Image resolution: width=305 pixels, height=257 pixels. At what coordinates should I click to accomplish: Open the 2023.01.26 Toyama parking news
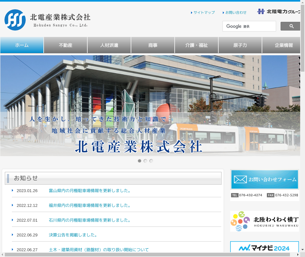pyautogui.click(x=90, y=191)
